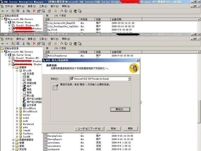The height and width of the screenshot is (151, 201).
Task: Select the 视图 node under EPiccDB
Action: pyautogui.click(x=29, y=80)
